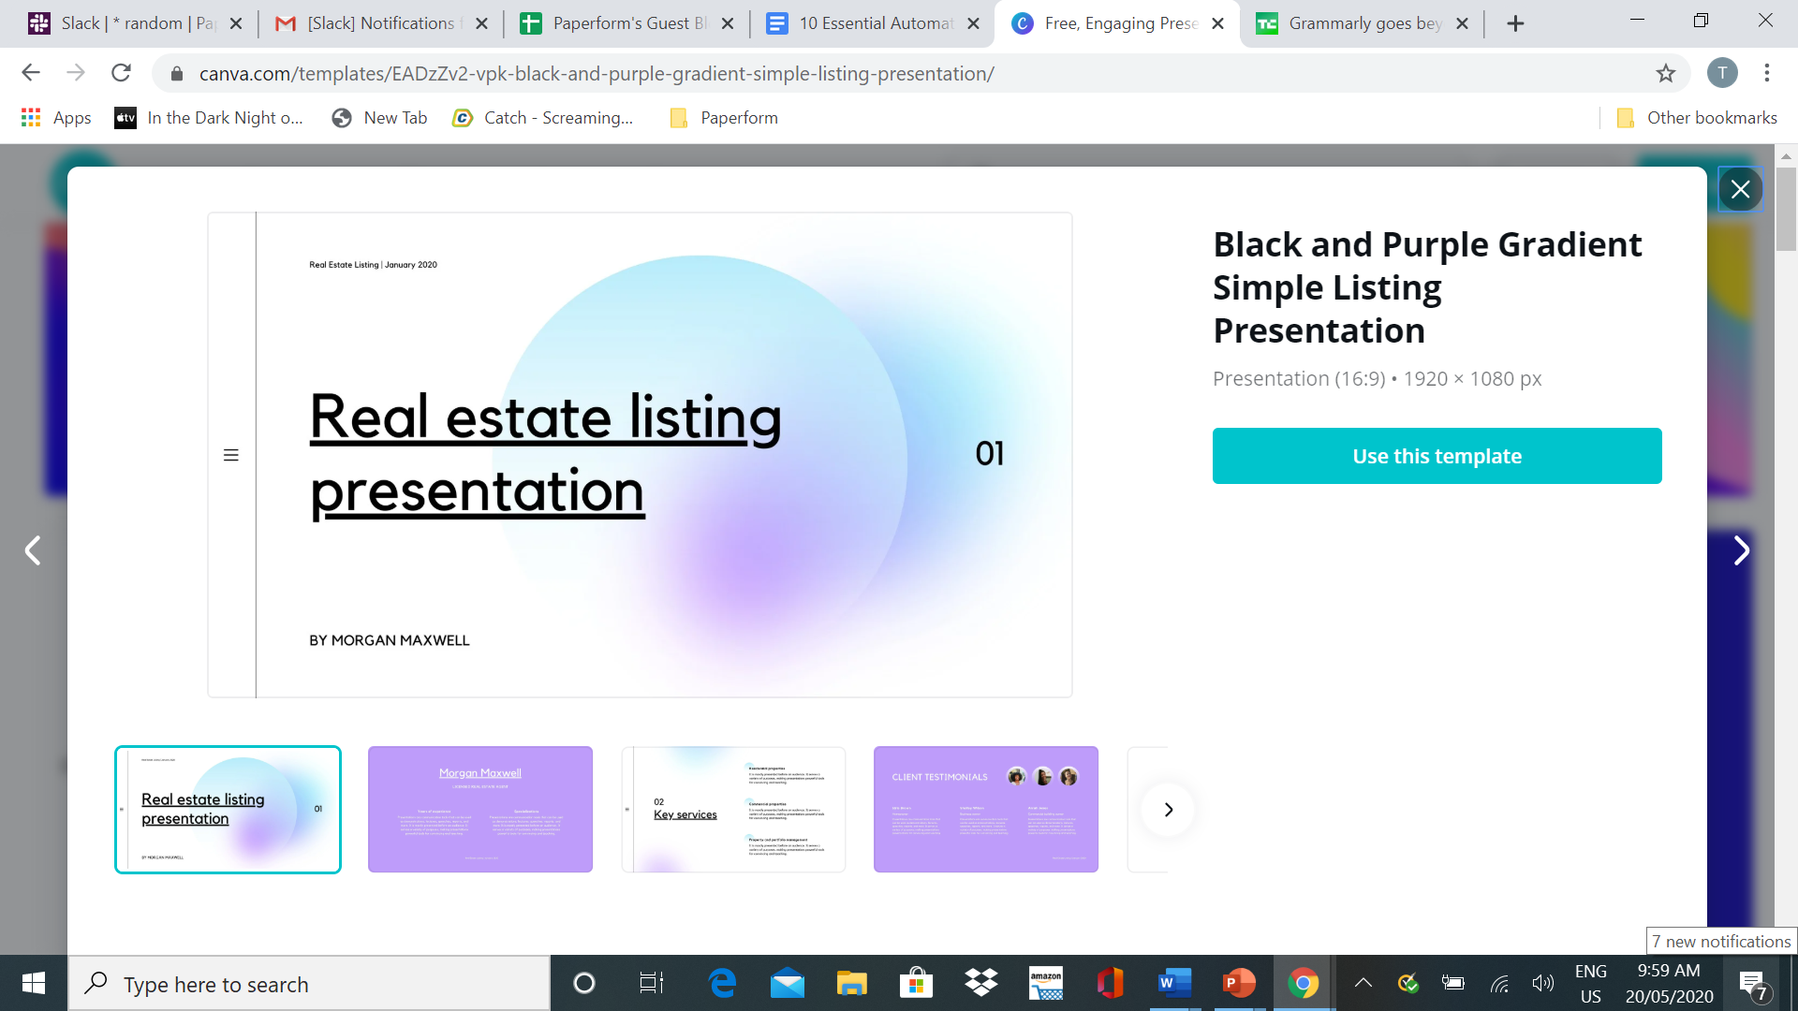Open a new browser tab

[x=1515, y=23]
